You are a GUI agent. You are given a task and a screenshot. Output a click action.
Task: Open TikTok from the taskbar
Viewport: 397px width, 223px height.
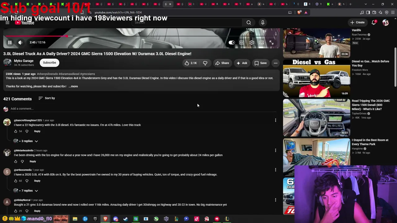pos(197,219)
